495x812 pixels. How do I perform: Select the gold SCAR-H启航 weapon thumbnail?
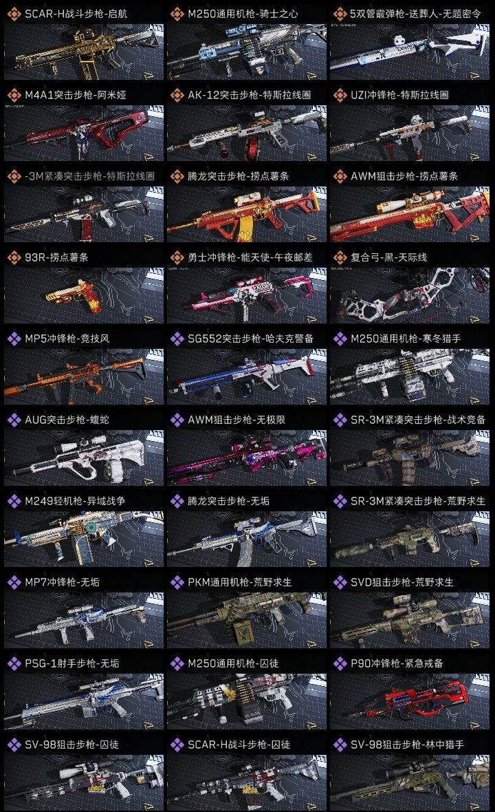84,52
